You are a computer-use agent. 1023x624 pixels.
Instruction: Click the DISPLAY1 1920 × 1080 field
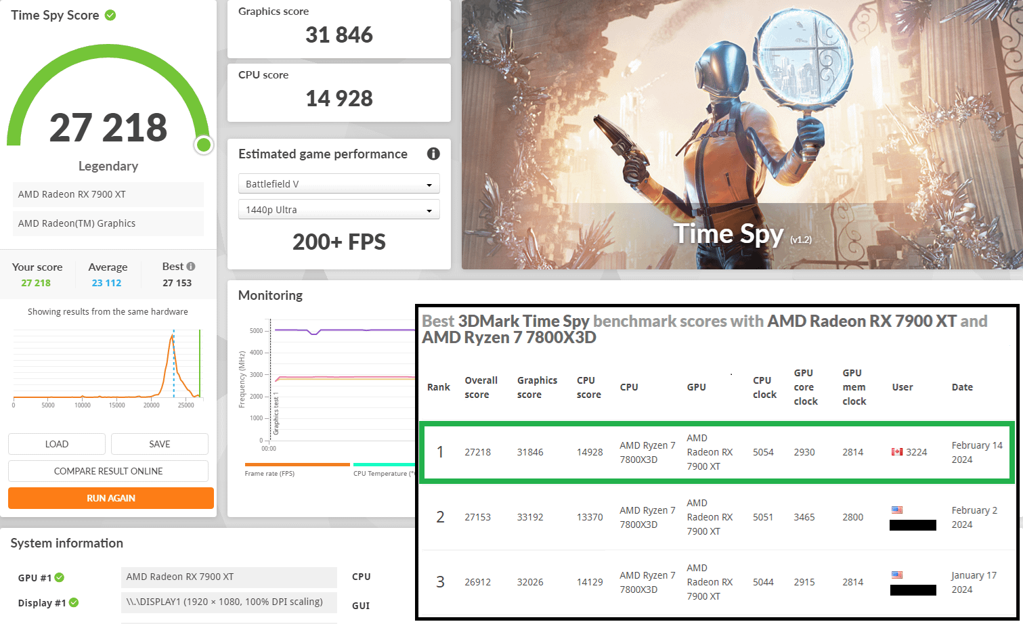[229, 602]
